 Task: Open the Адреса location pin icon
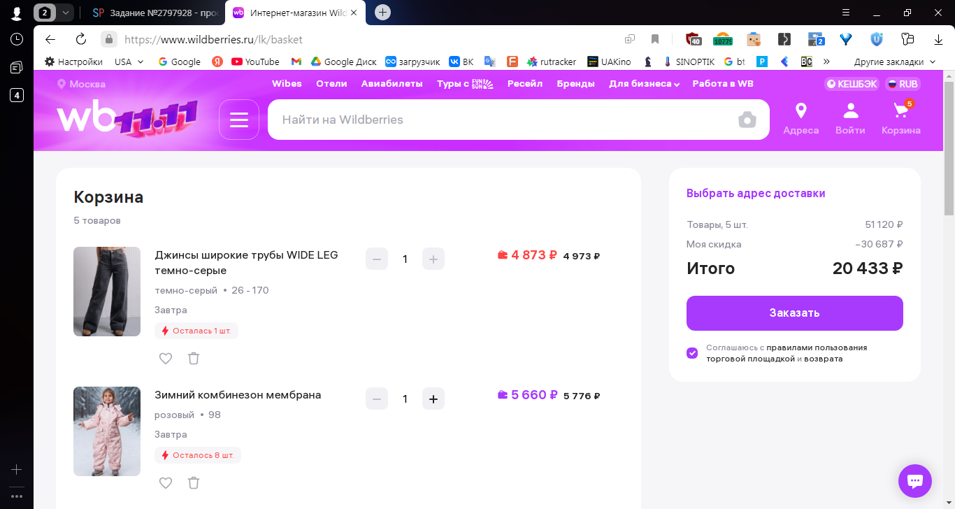click(801, 119)
